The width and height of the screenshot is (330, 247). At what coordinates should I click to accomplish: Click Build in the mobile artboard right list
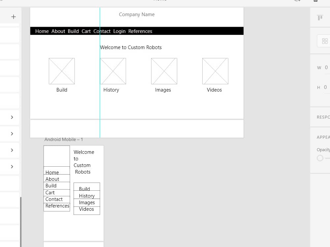click(84, 189)
